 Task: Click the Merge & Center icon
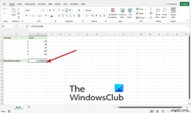click(79, 16)
